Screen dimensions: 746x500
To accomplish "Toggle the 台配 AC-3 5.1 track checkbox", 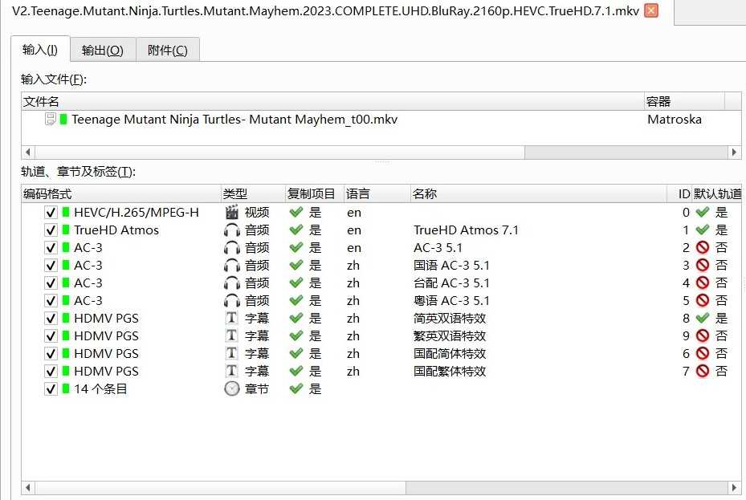I will (51, 283).
